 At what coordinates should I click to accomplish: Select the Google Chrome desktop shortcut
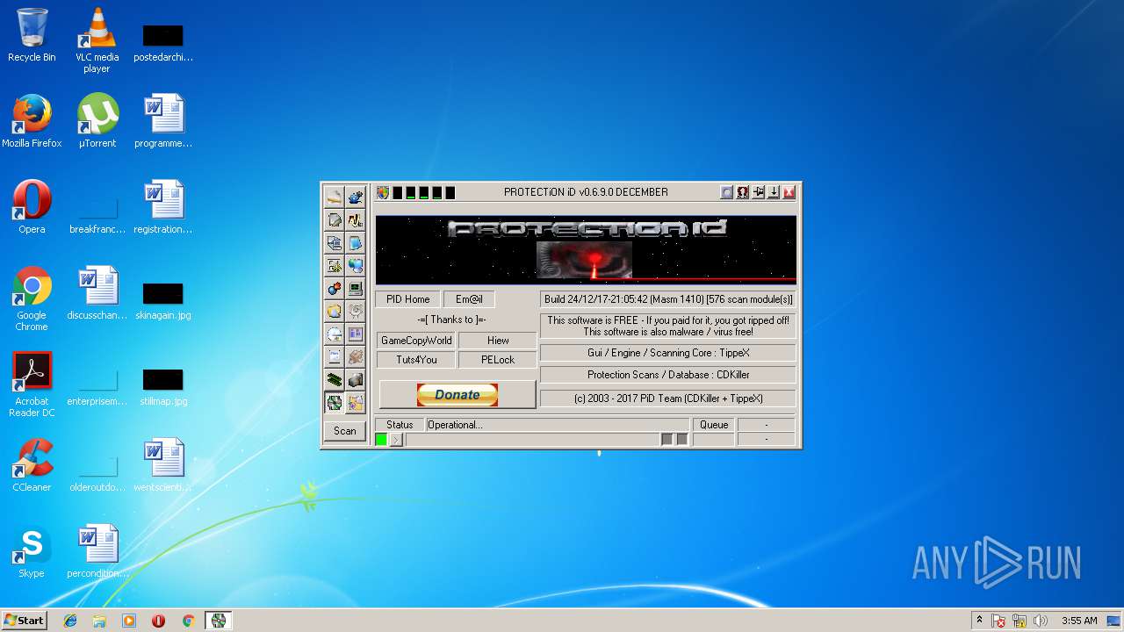[x=32, y=298]
